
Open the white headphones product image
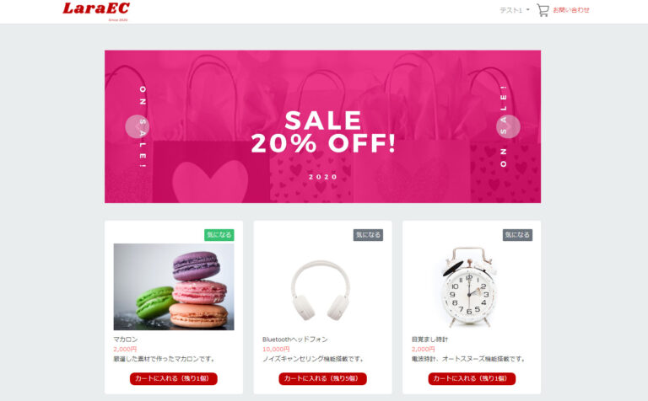click(x=321, y=289)
